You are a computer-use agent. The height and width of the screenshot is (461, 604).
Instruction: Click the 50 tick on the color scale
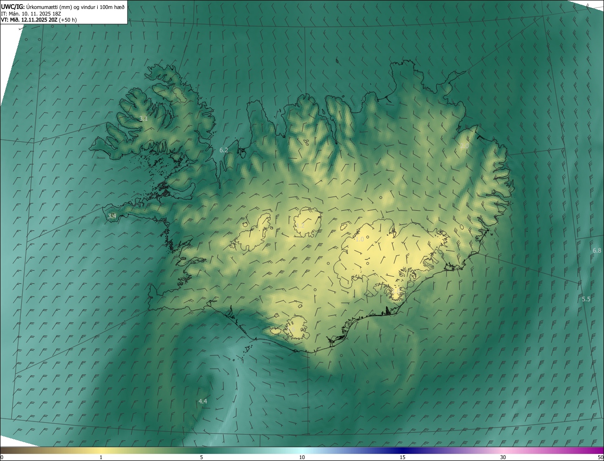coord(600,458)
